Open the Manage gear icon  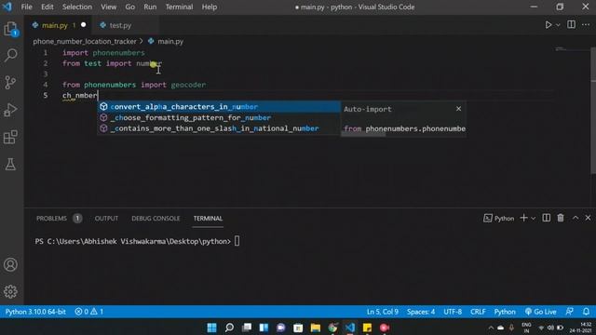(10, 291)
